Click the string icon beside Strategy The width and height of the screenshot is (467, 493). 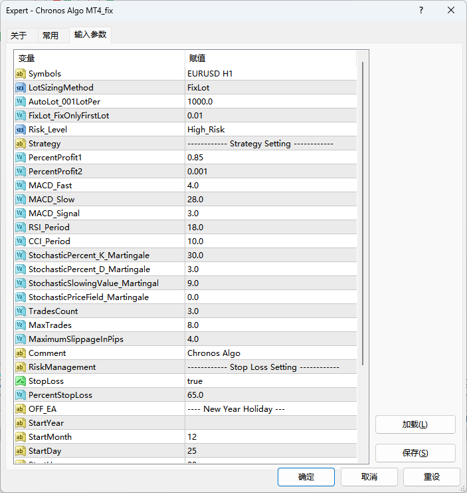(21, 144)
